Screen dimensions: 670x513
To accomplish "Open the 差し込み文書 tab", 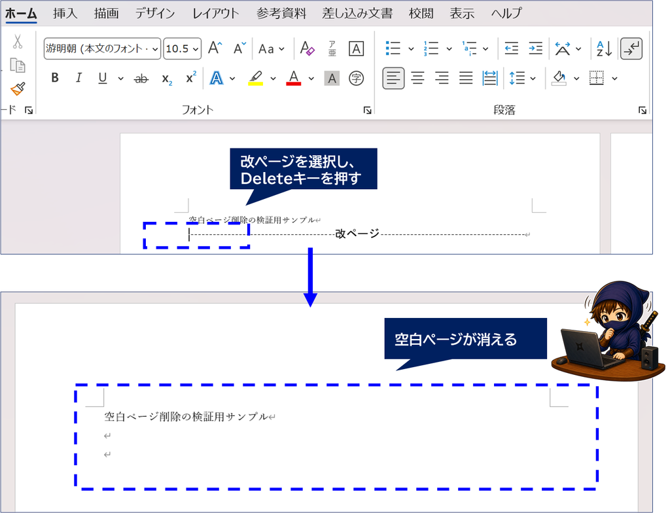I will (357, 13).
